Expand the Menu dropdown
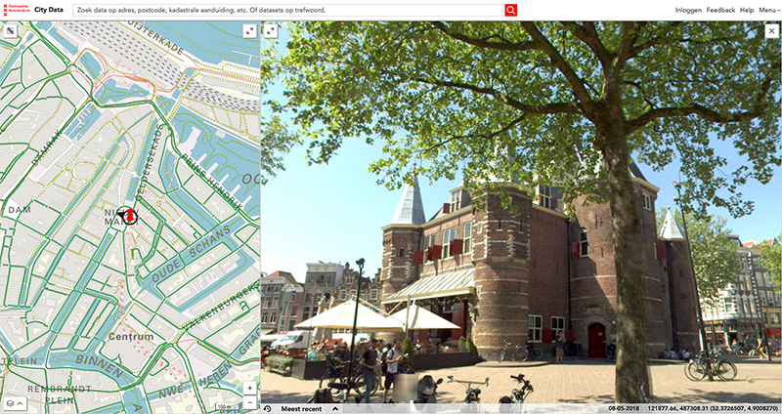This screenshot has width=782, height=414. (769, 10)
